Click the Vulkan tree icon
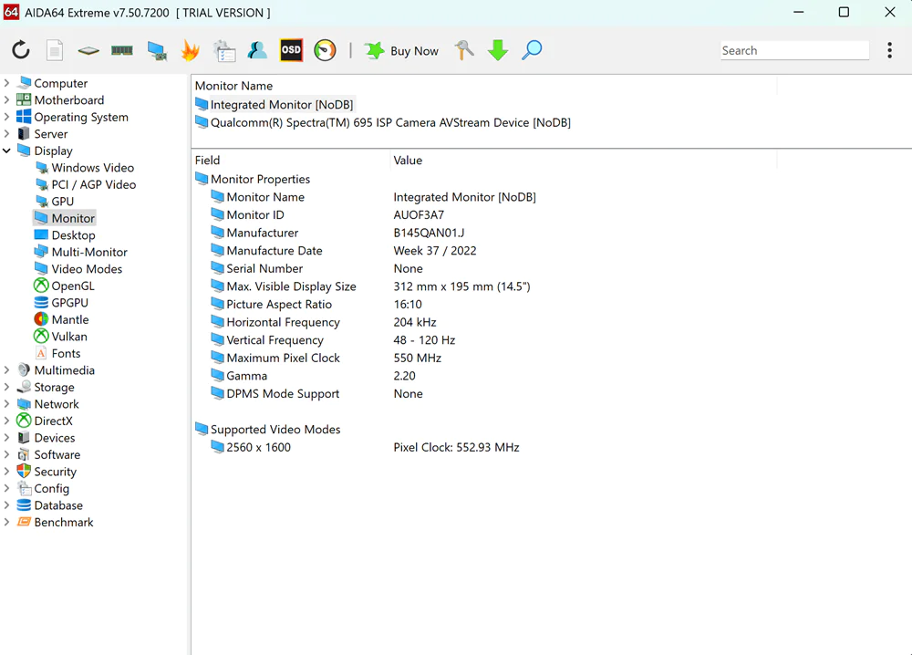The width and height of the screenshot is (912, 655). [x=41, y=337]
